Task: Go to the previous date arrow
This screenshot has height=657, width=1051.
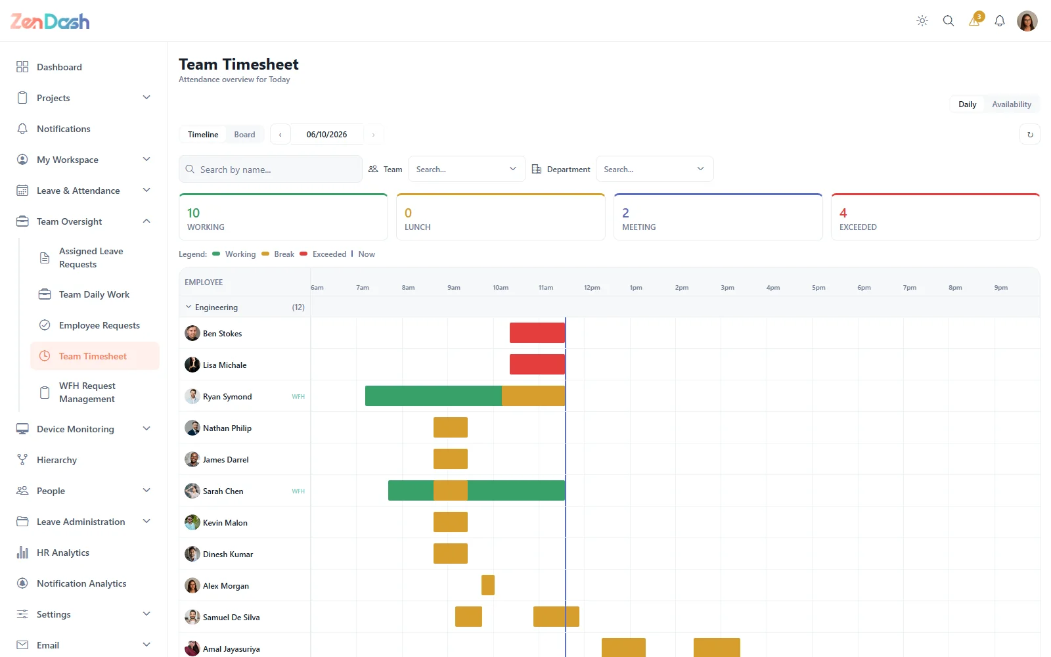Action: 280,135
